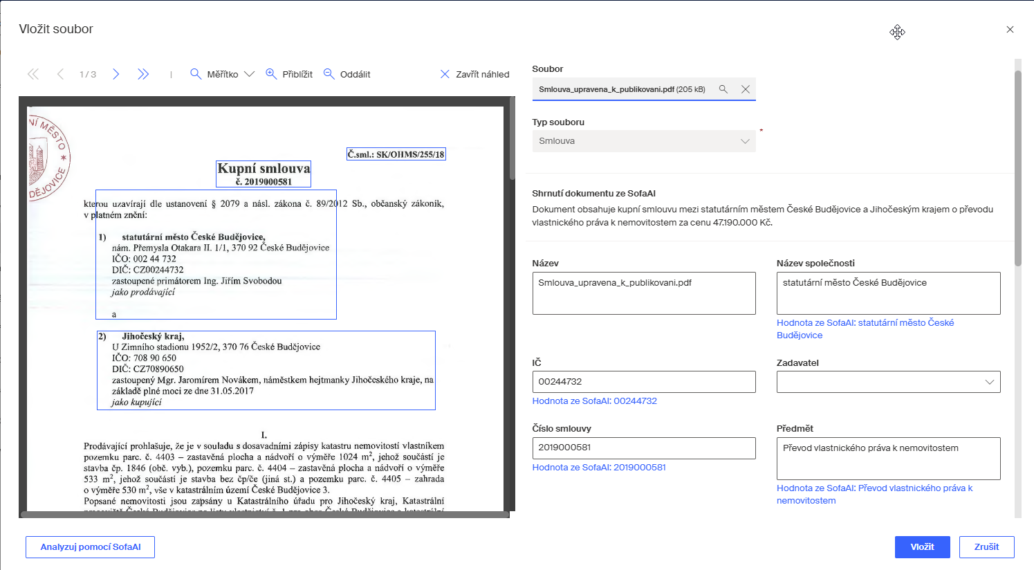The width and height of the screenshot is (1034, 570).
Task: Apply SofaAI value 2019000581
Action: click(599, 467)
